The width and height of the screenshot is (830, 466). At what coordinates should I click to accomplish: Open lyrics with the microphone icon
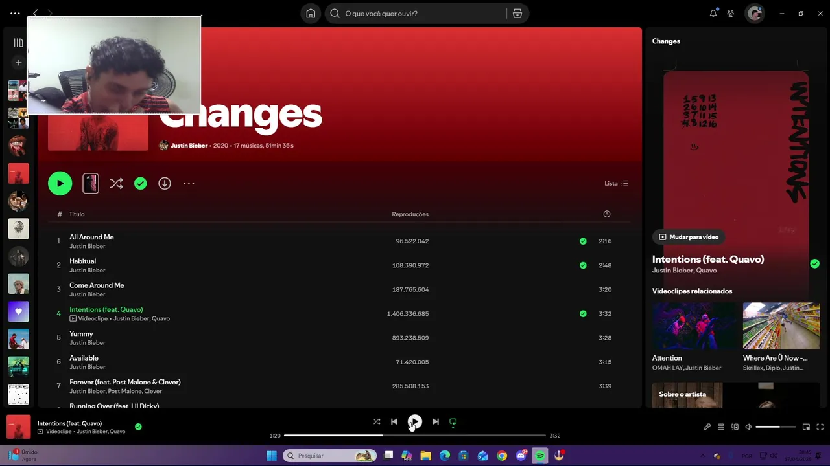707,427
